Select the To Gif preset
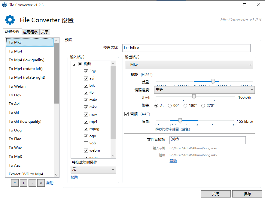 pos(30,113)
